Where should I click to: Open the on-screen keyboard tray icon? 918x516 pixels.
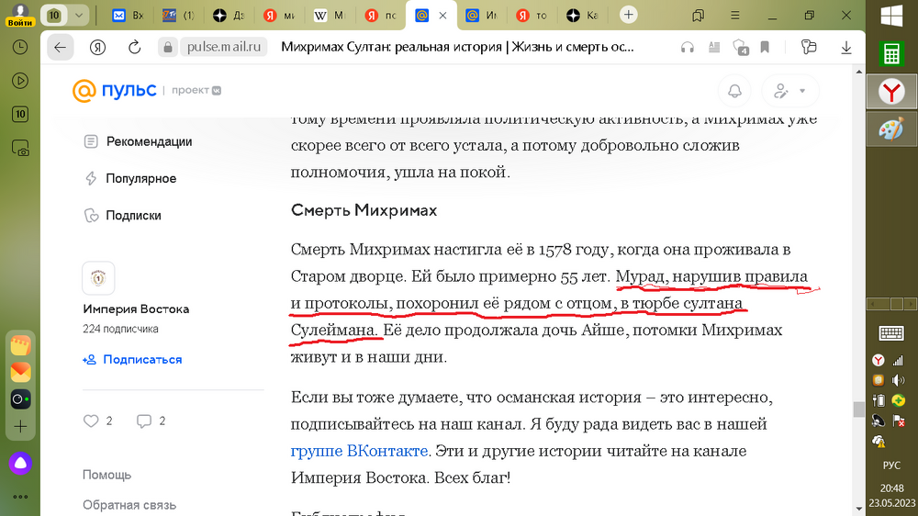pyautogui.click(x=891, y=333)
